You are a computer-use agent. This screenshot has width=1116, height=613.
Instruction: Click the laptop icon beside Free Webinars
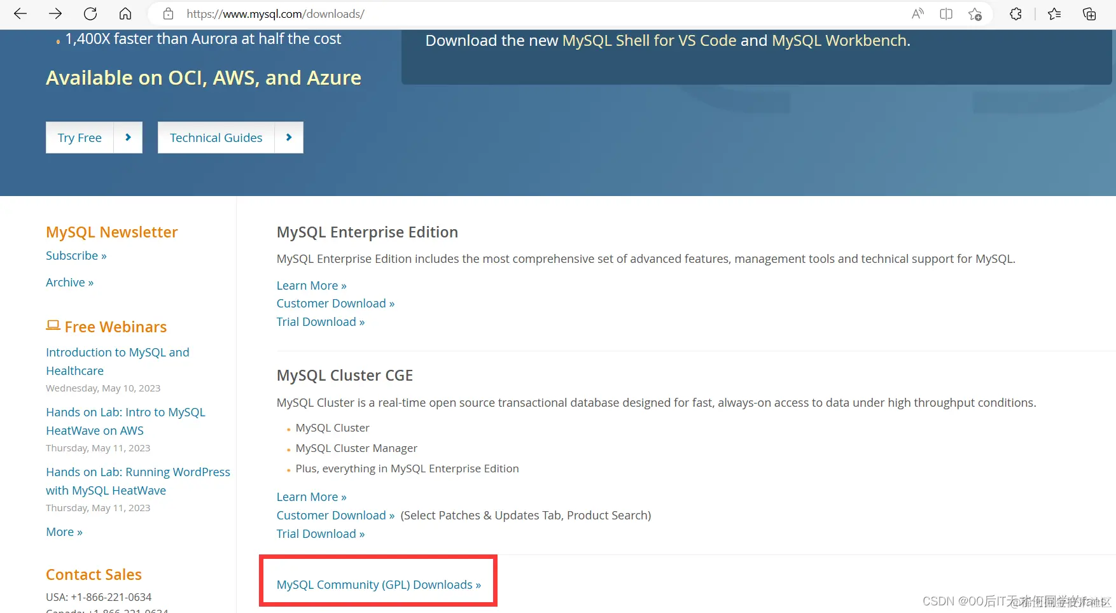(x=53, y=325)
